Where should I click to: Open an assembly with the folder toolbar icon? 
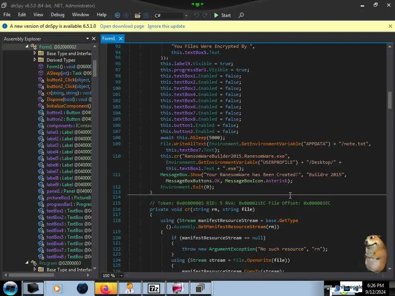(138, 15)
